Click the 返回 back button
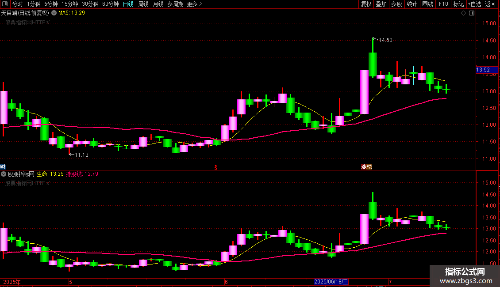 [x=490, y=4]
